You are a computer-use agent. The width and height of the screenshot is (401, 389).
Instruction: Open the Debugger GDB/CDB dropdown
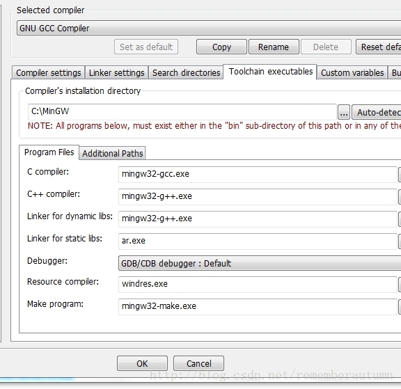tap(260, 263)
